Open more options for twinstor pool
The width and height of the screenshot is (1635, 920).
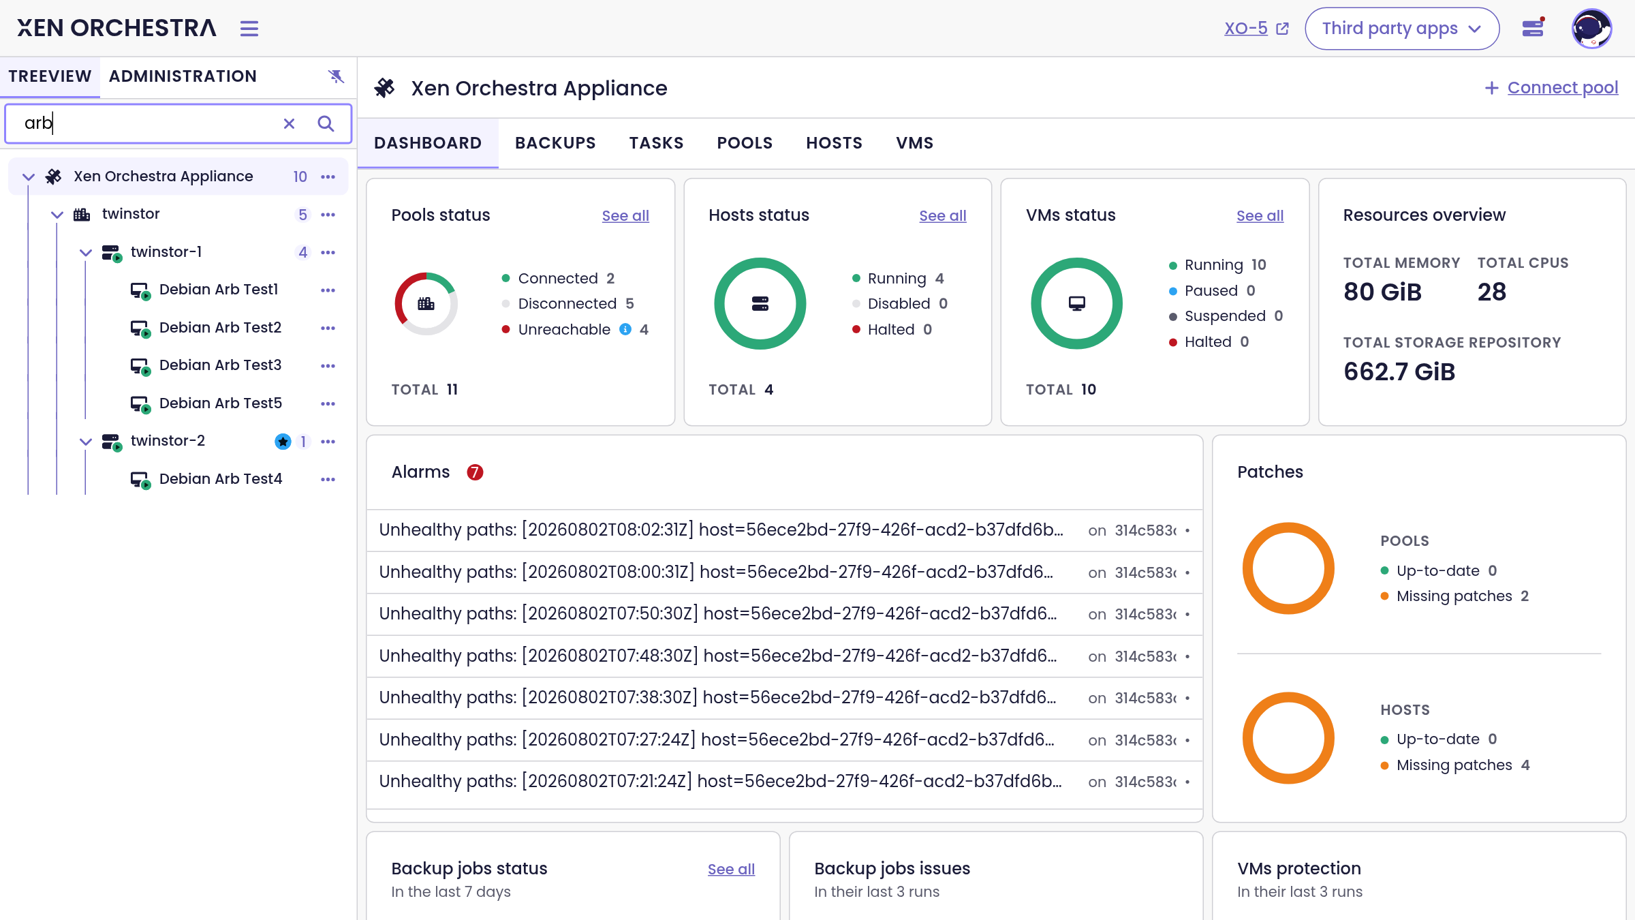[x=328, y=215]
